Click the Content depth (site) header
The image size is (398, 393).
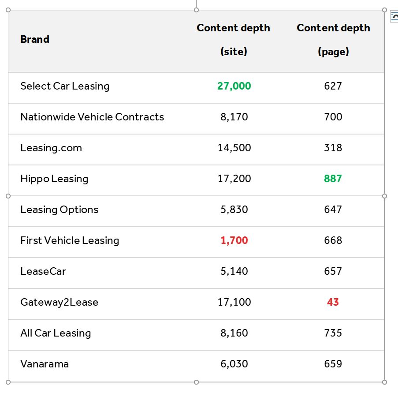click(234, 40)
